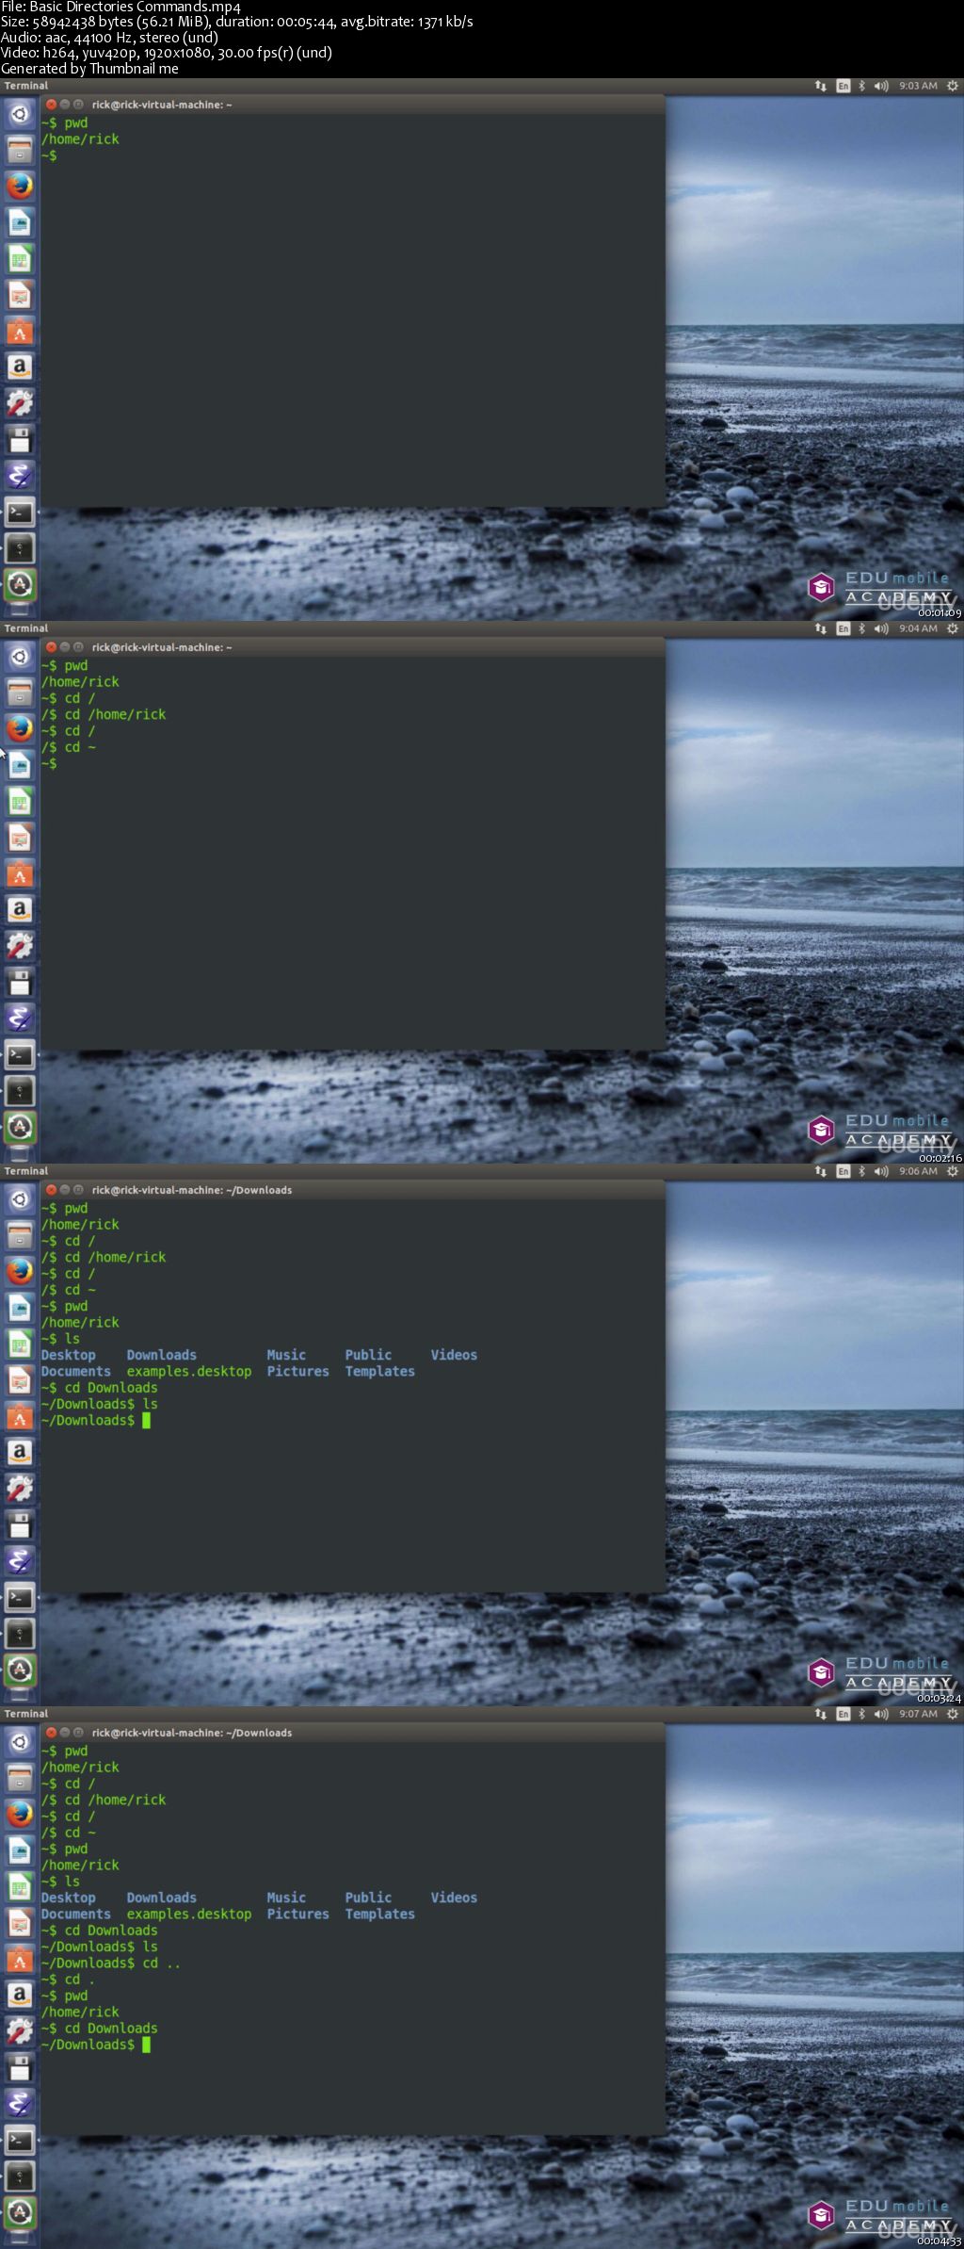
Task: Open LibreOffice Writer in the 9:06 AM frame
Action: 20,1308
